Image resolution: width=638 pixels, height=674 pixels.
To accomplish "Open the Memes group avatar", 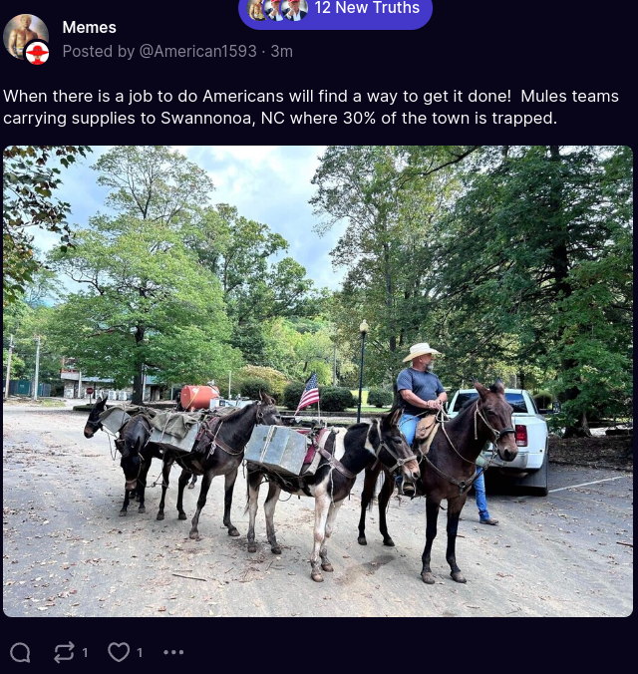I will tap(23, 36).
